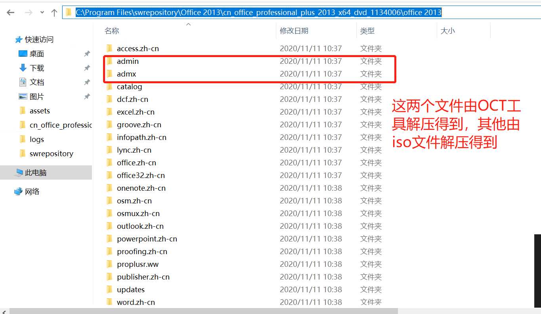
Task: Select the admin folder icon
Action: point(110,61)
